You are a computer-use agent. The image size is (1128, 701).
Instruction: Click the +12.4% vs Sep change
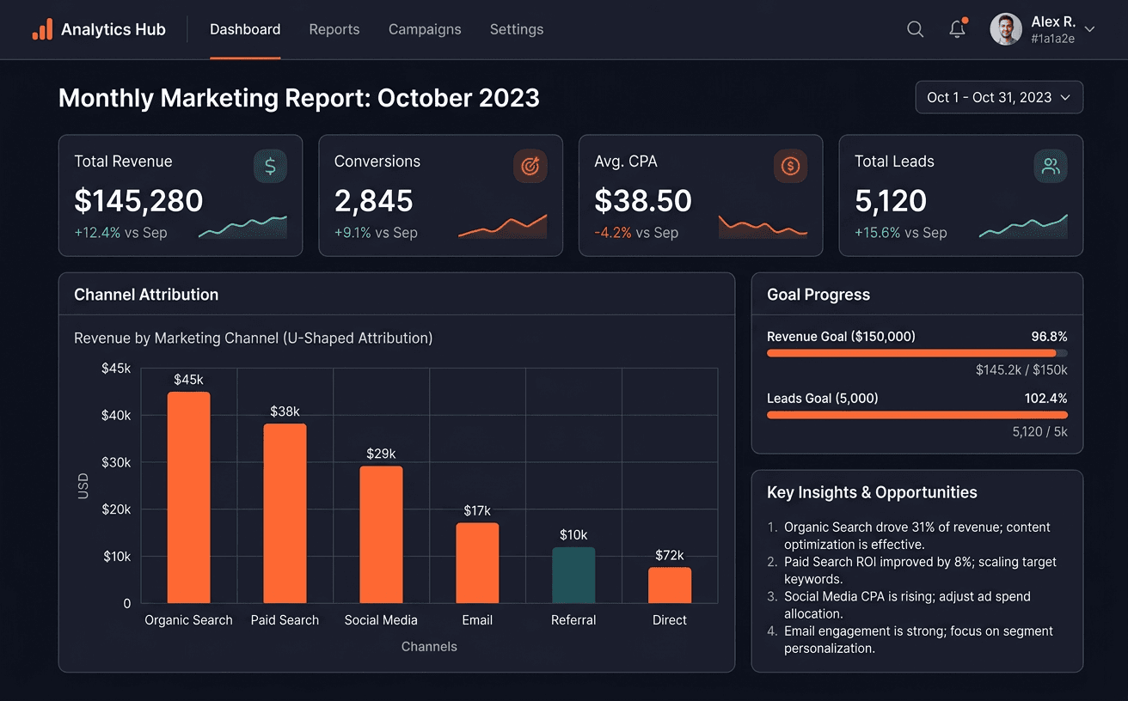(x=120, y=233)
